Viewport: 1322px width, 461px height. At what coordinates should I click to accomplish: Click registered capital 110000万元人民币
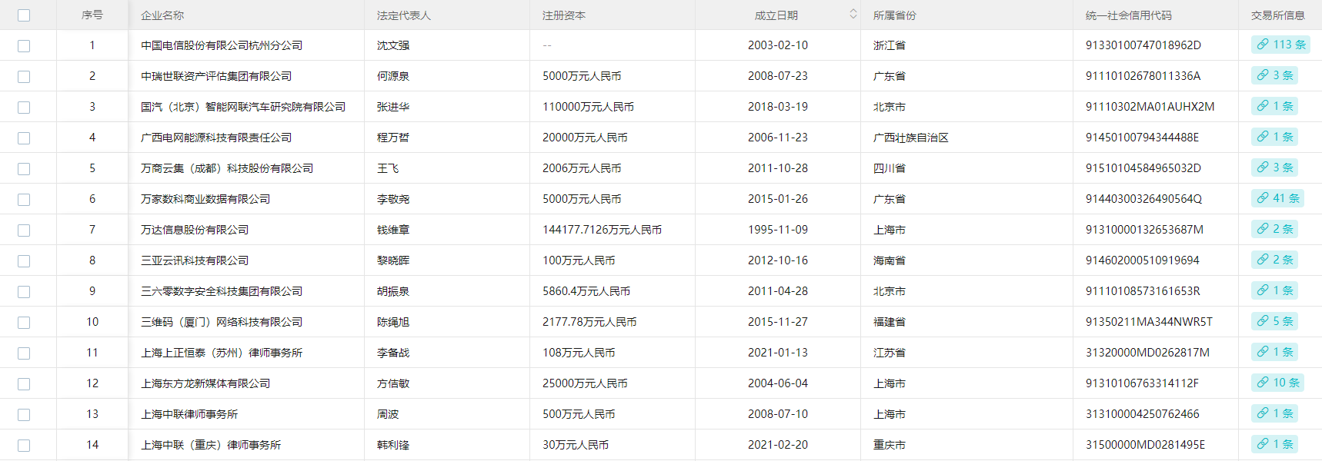pos(588,107)
